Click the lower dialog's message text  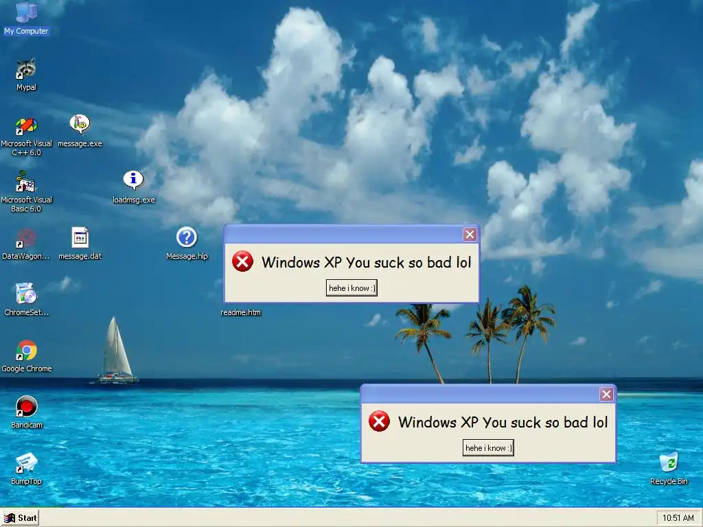(x=503, y=422)
